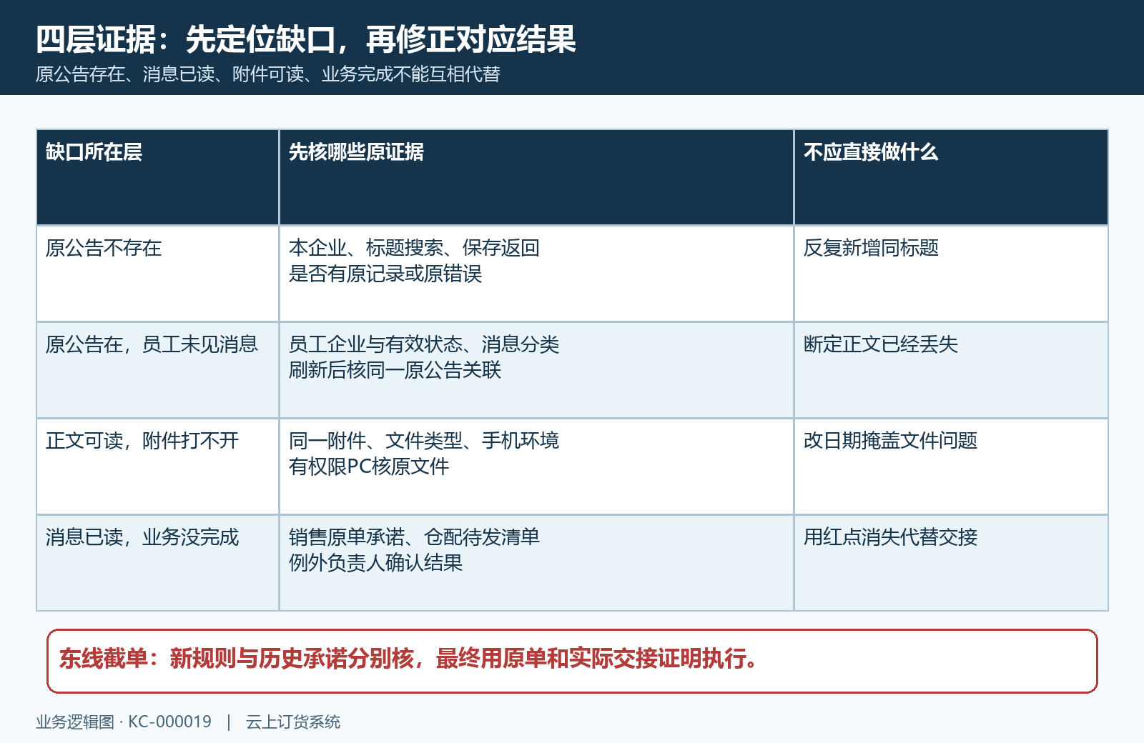
Task: Click the cell 正文可读，附件打不开
Action: 158,467
